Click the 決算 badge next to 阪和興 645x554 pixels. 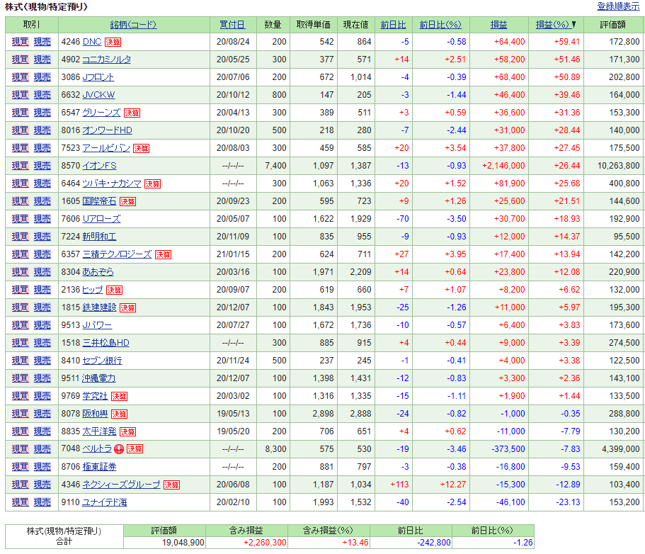coord(119,414)
